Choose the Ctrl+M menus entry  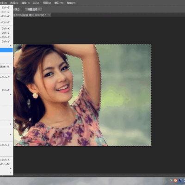tap(6, 164)
